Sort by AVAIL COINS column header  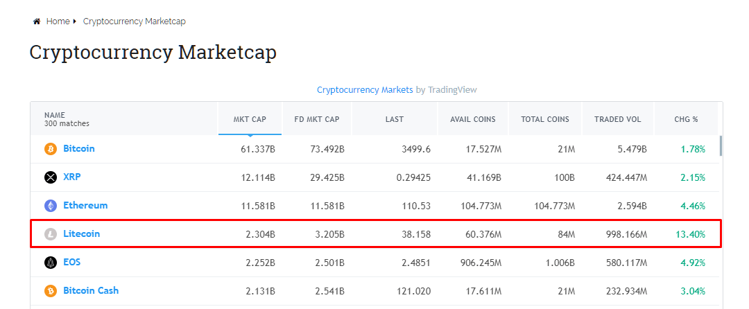coord(474,119)
